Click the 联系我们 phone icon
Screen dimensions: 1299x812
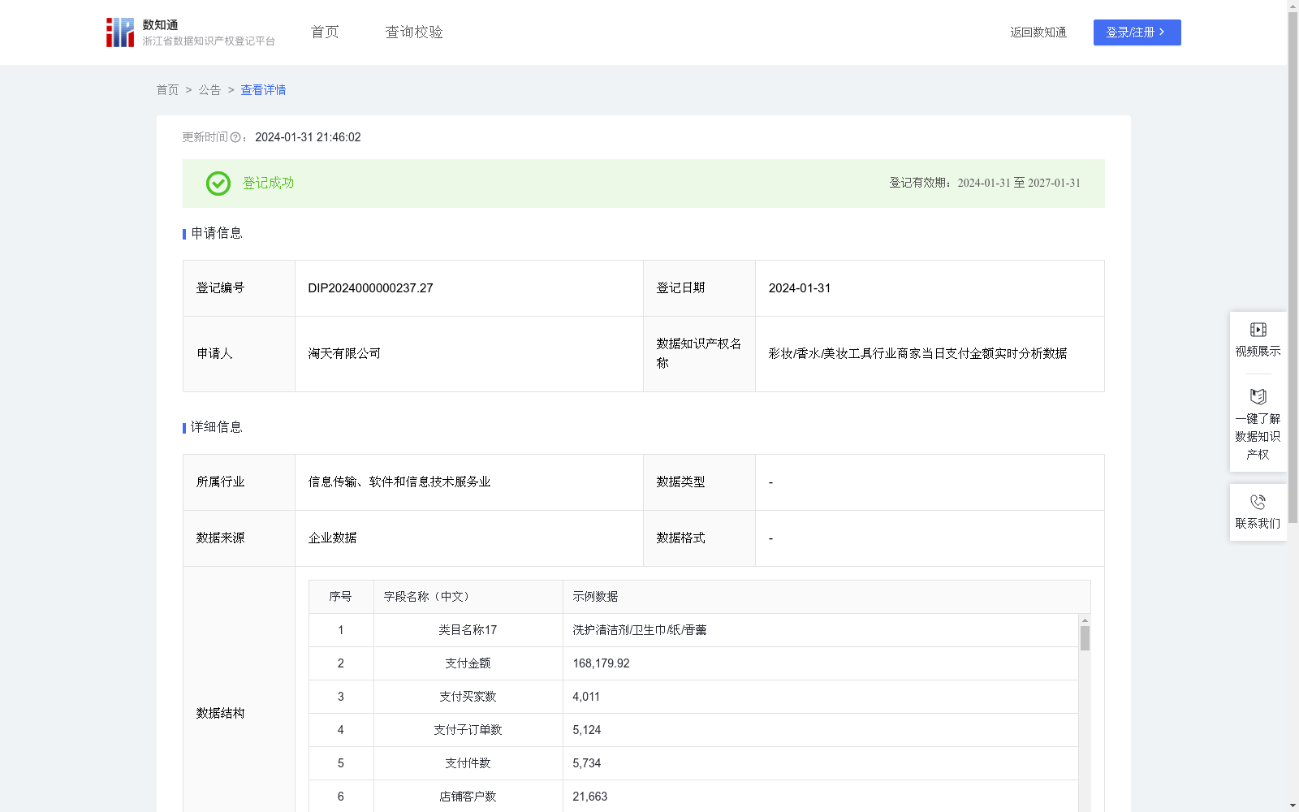tap(1258, 501)
